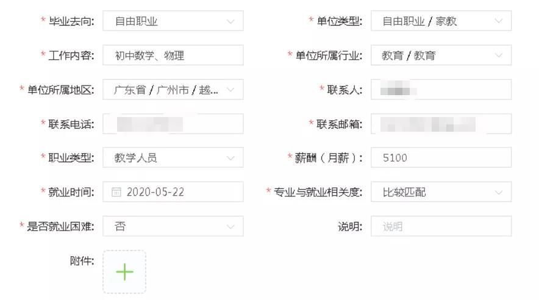Open the 是否就业困难 dropdown showing 否
Image resolution: width=539 pixels, height=300 pixels.
(x=173, y=226)
